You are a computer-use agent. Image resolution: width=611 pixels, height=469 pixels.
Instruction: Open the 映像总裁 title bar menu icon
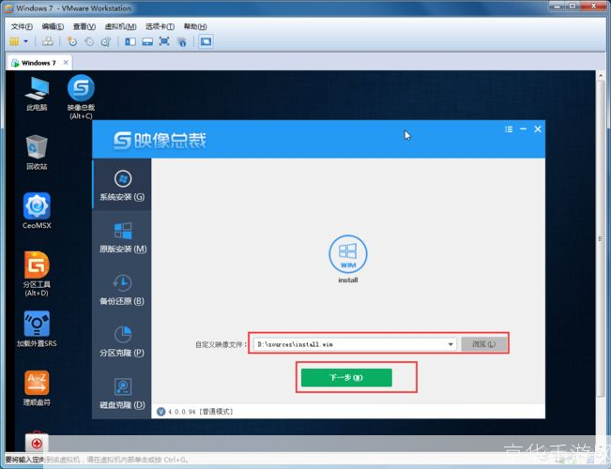[509, 129]
